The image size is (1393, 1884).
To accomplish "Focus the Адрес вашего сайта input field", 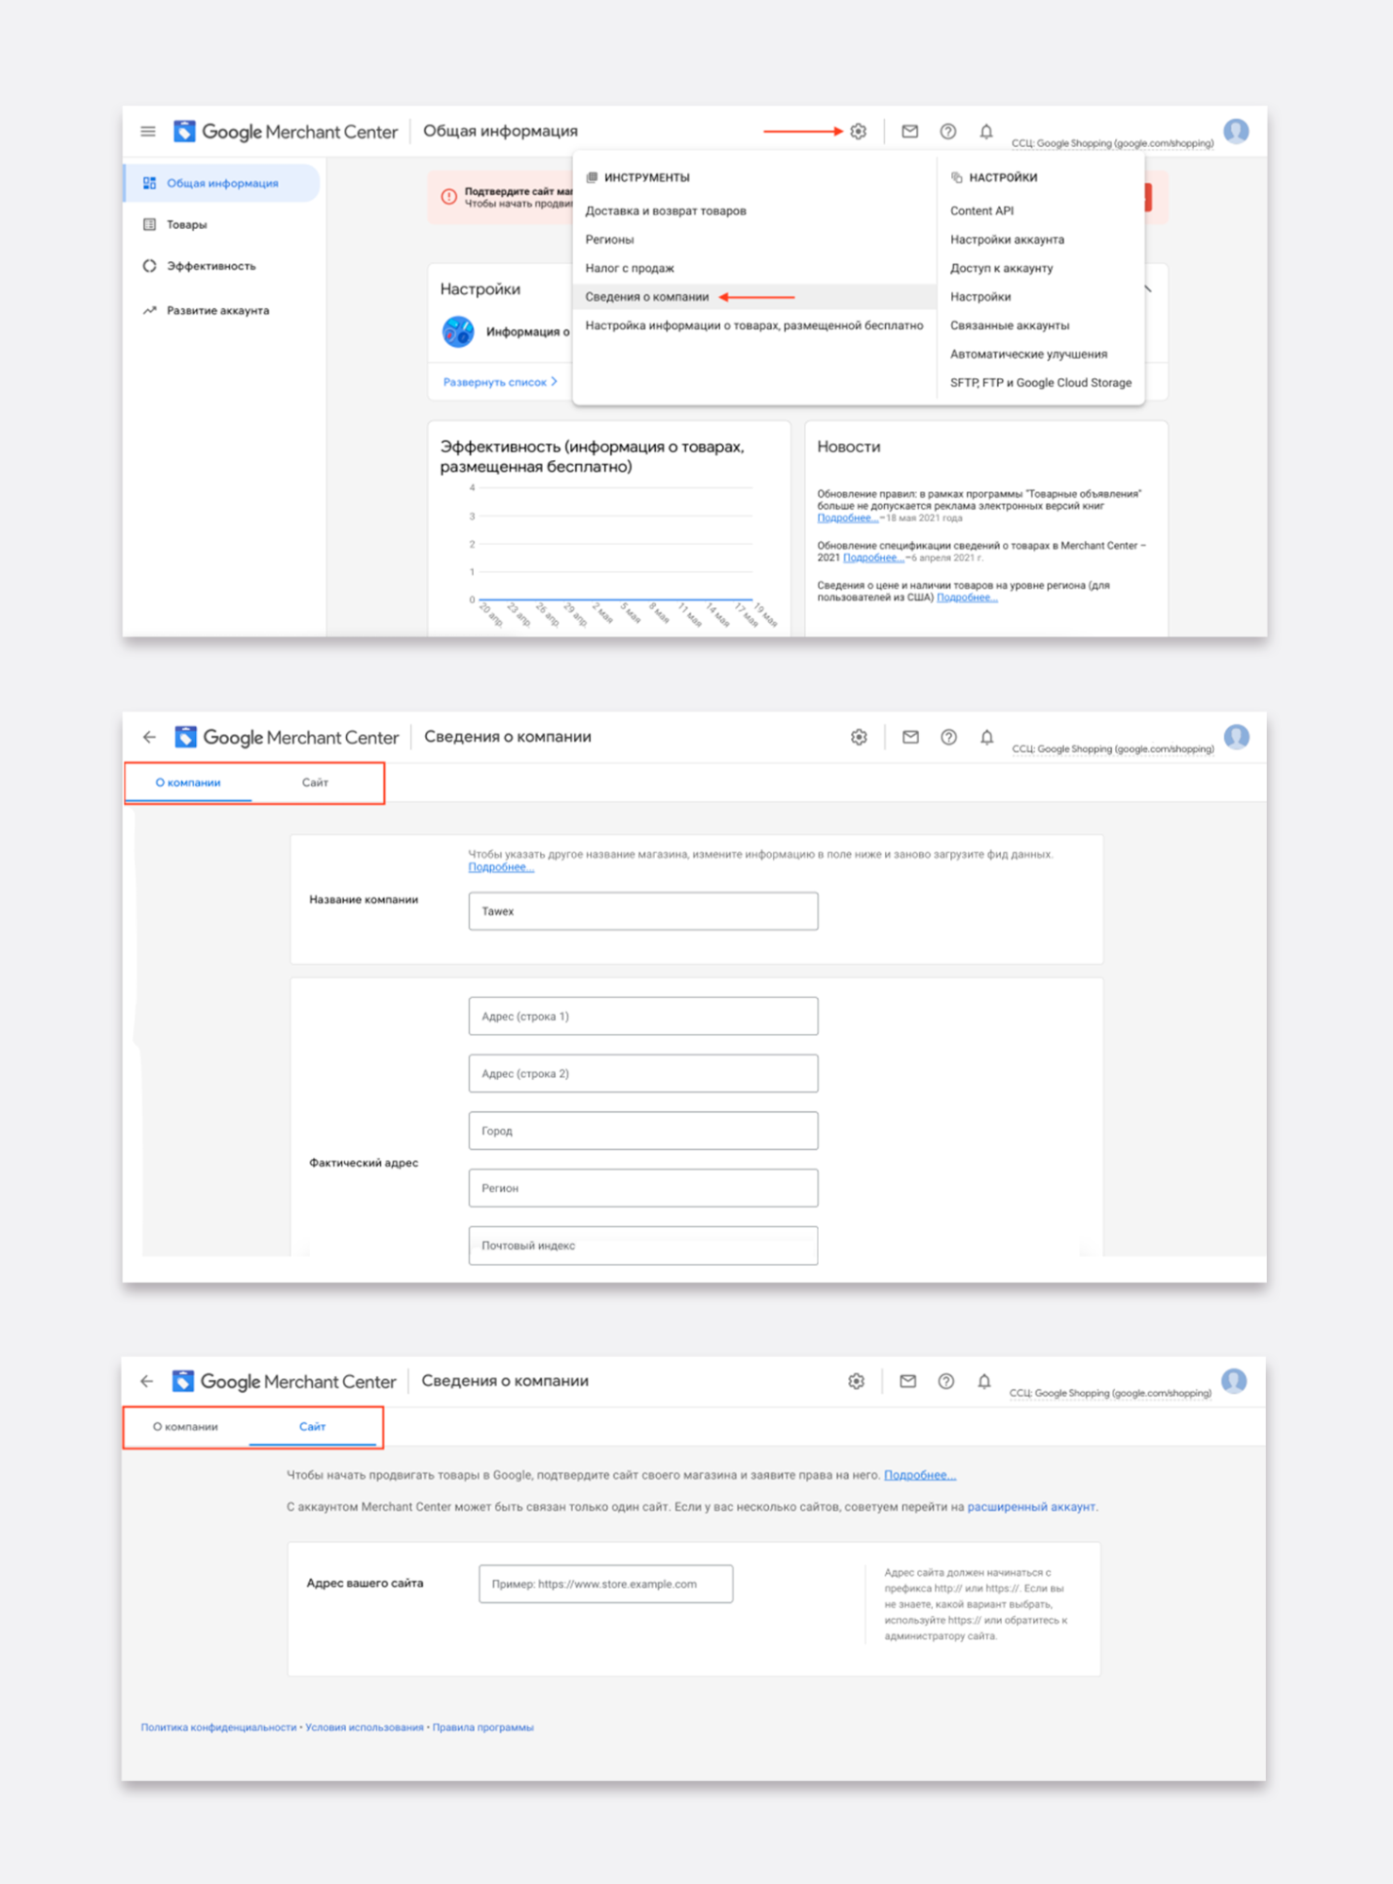I will tap(605, 1584).
